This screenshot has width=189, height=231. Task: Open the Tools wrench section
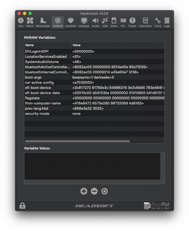pos(158,22)
